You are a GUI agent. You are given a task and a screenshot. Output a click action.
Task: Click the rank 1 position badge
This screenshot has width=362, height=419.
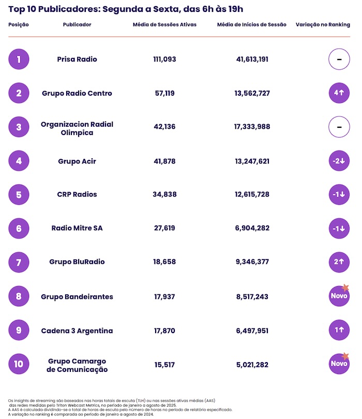tap(19, 59)
